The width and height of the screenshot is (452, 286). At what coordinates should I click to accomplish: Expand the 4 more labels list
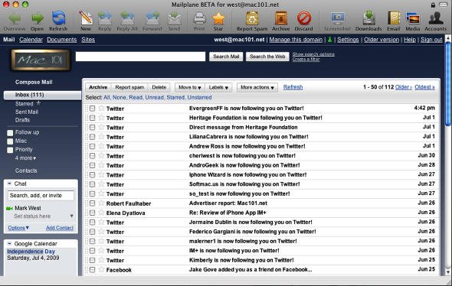tap(25, 158)
